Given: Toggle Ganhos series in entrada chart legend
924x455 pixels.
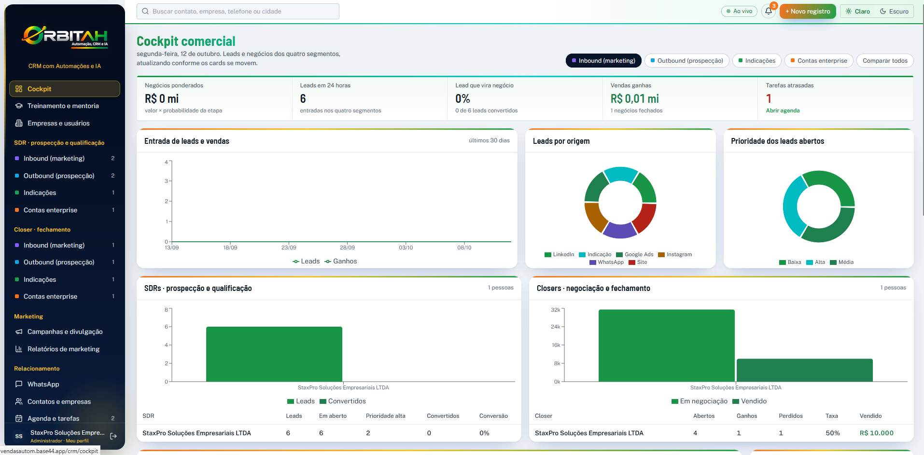Looking at the screenshot, I should click(x=341, y=261).
